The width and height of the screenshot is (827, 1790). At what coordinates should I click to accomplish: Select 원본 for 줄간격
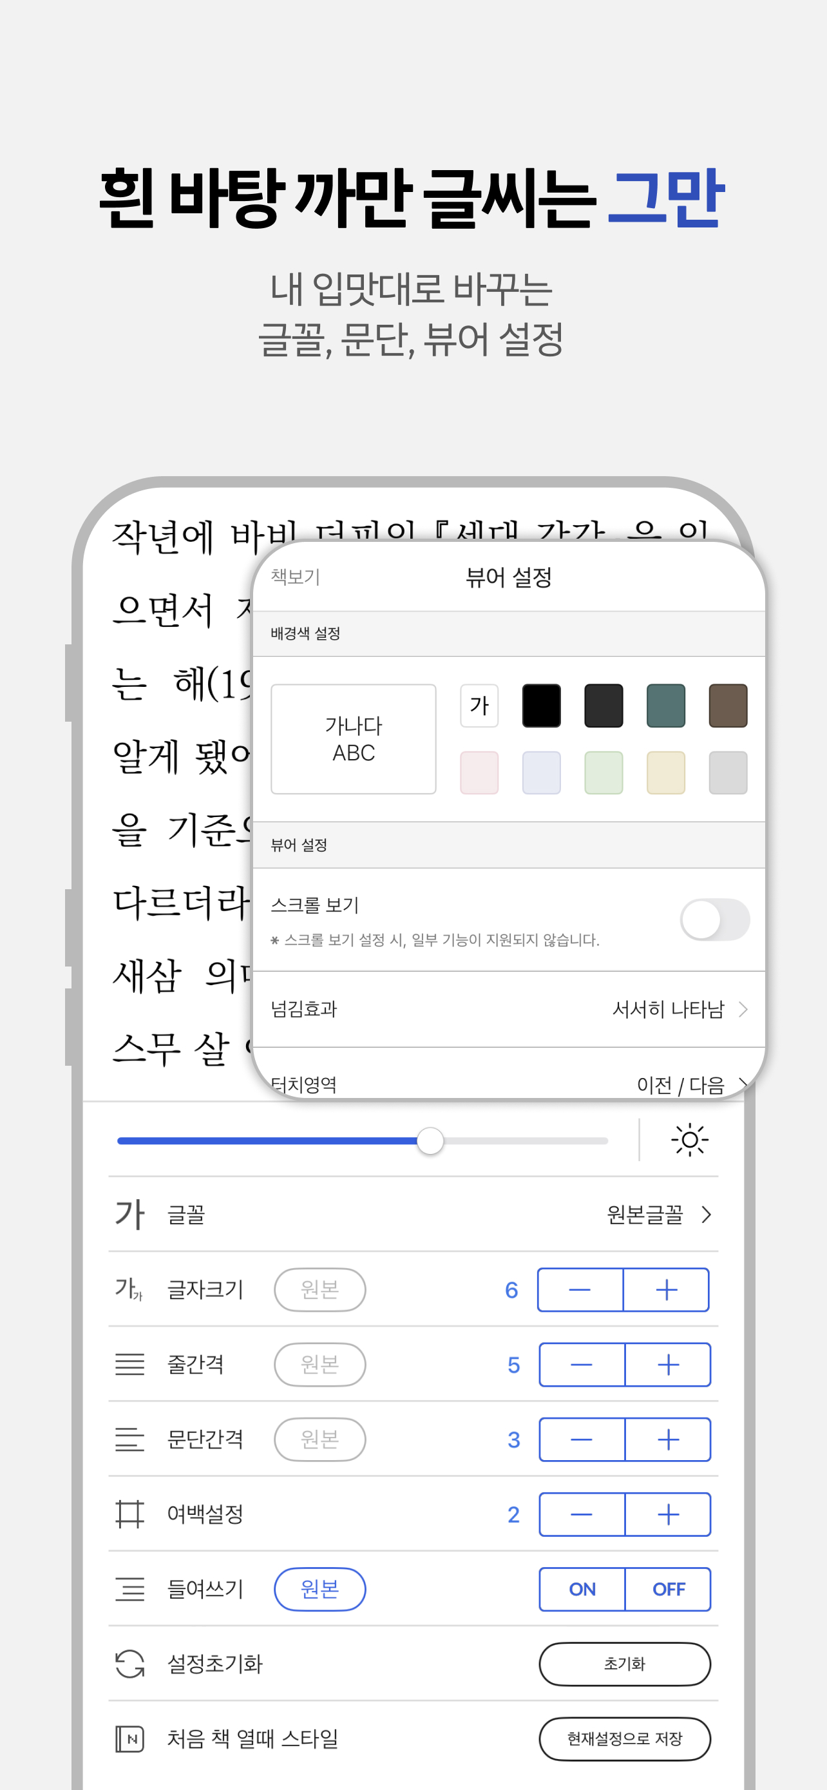pyautogui.click(x=319, y=1365)
